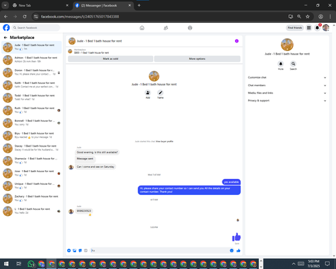This screenshot has width=336, height=269.
Task: Switch to the New Tab browser tab
Action: click(40, 5)
